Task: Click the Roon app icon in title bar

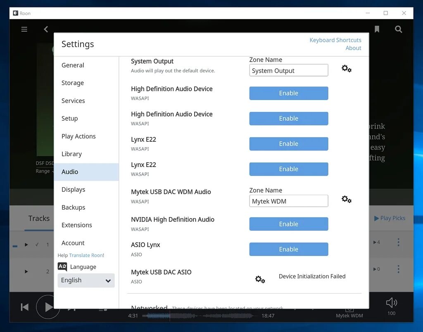Action: click(x=15, y=13)
